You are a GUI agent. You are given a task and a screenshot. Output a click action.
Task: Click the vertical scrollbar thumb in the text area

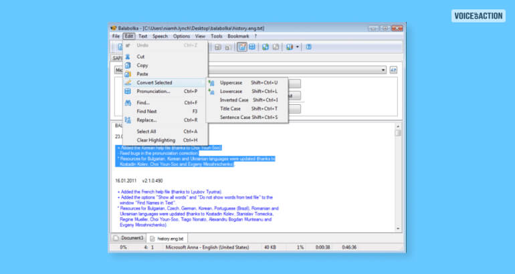coord(398,133)
